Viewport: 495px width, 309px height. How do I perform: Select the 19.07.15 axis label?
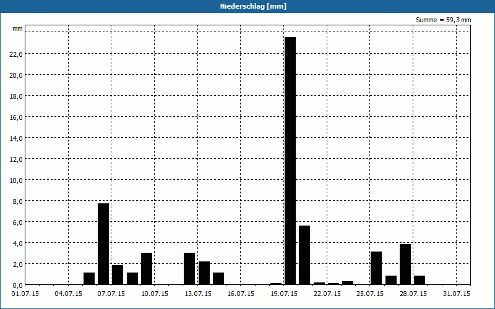284,294
